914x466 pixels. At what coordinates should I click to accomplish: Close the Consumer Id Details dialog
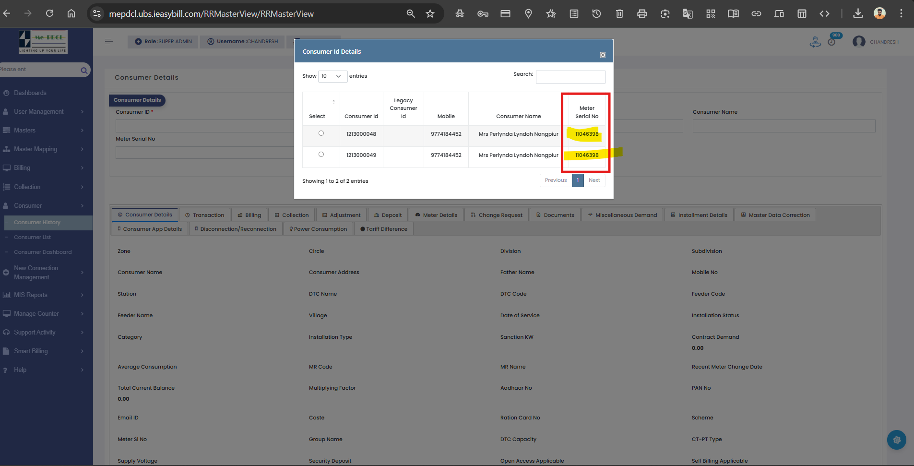tap(603, 55)
